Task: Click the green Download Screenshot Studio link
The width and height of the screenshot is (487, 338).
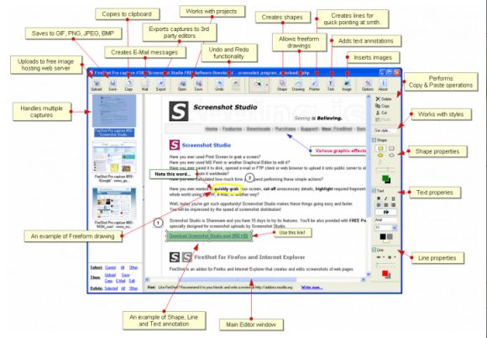Action: pyautogui.click(x=209, y=236)
